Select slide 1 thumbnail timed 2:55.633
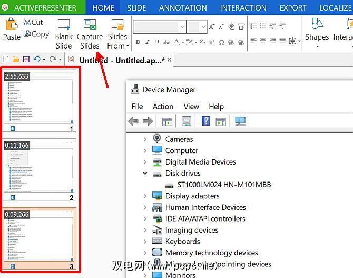The image size is (353, 278). (39, 98)
